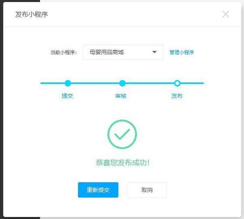The height and width of the screenshot is (219, 244).
Task: Click progress line between 提交 and 审核
Action: pyautogui.click(x=95, y=83)
